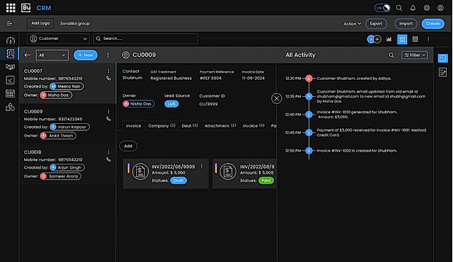Image resolution: width=453 pixels, height=262 pixels.
Task: Click Sonalika group name
Action: coord(75,23)
